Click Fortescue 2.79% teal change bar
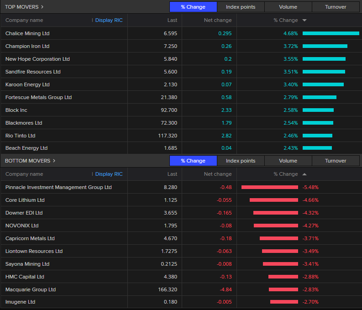362x310 pixels. (320, 97)
